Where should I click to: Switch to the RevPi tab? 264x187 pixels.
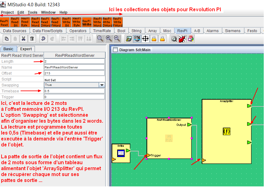click(182, 31)
